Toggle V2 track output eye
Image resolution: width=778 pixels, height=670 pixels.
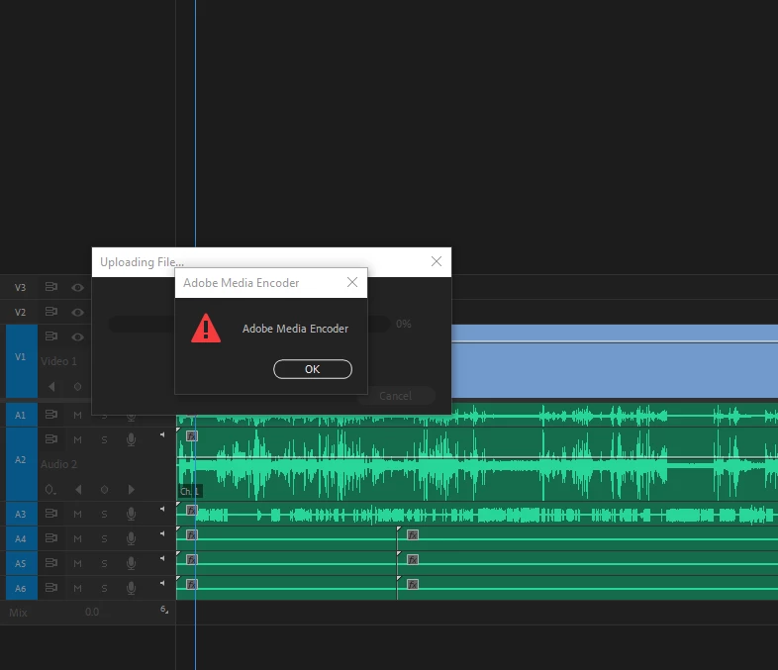click(x=77, y=312)
